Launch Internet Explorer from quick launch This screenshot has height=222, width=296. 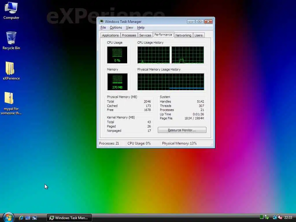click(21, 218)
